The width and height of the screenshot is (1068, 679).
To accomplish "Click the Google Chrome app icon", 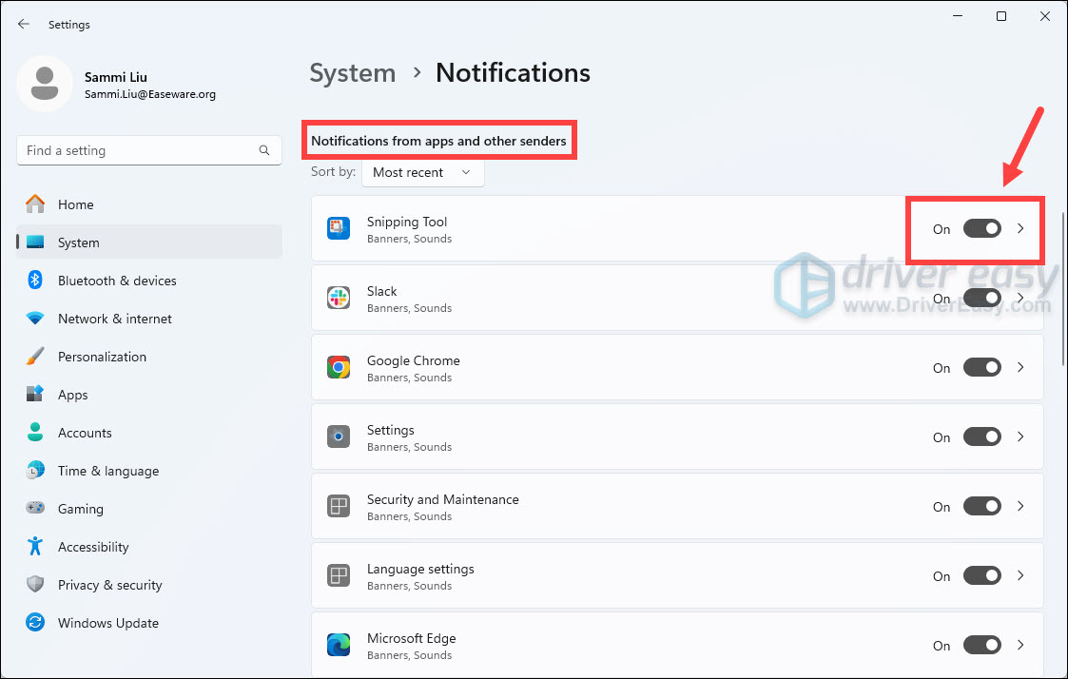I will 339,367.
